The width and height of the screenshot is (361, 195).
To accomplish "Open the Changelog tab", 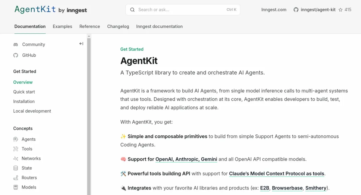I will click(118, 26).
